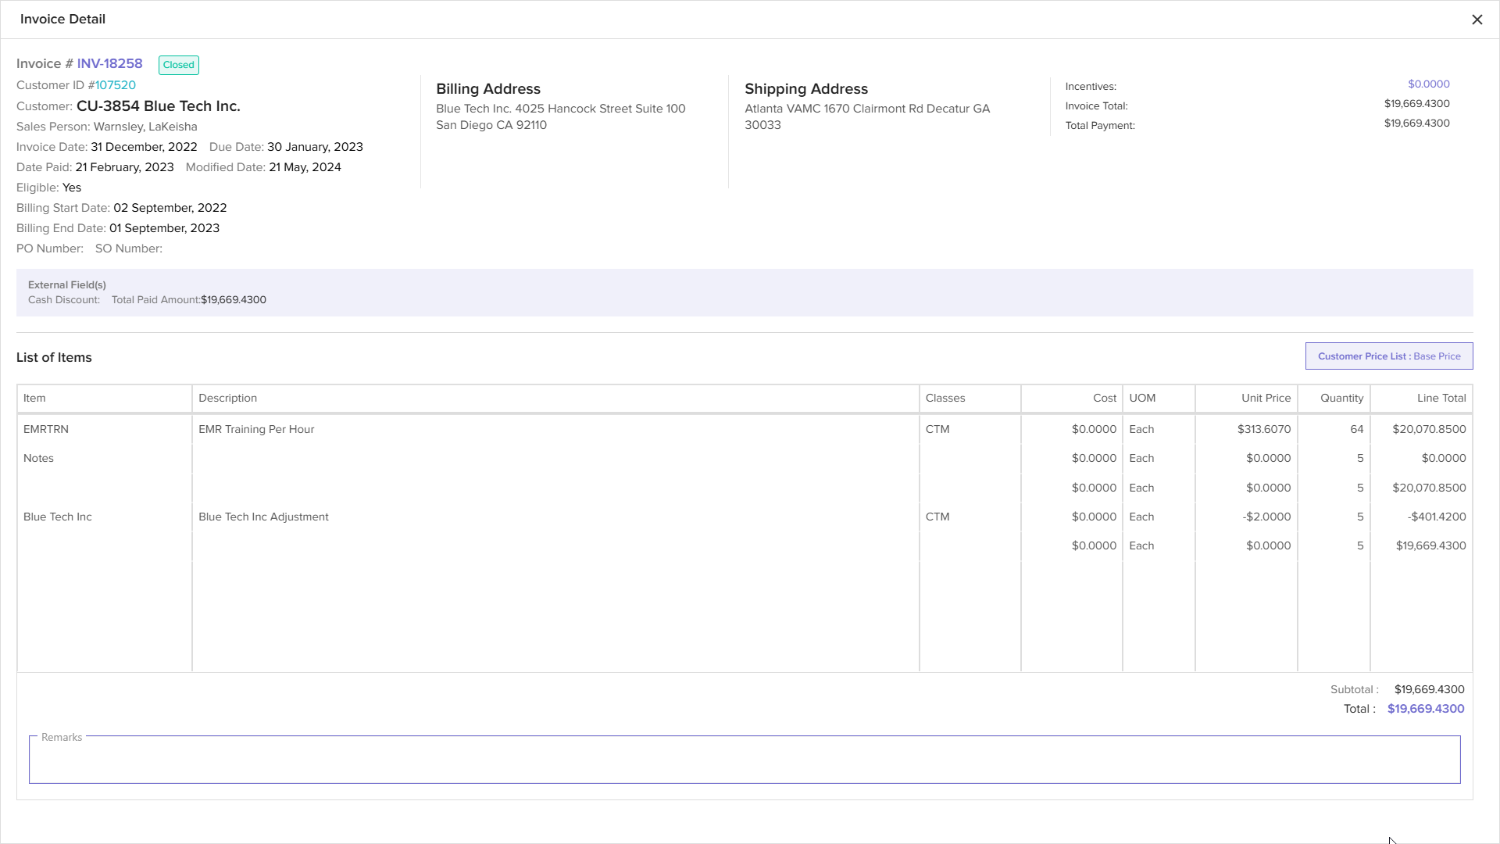Click the UOM column header

1141,399
